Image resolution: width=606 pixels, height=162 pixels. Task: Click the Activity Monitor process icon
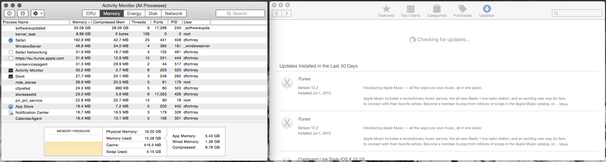(11, 70)
